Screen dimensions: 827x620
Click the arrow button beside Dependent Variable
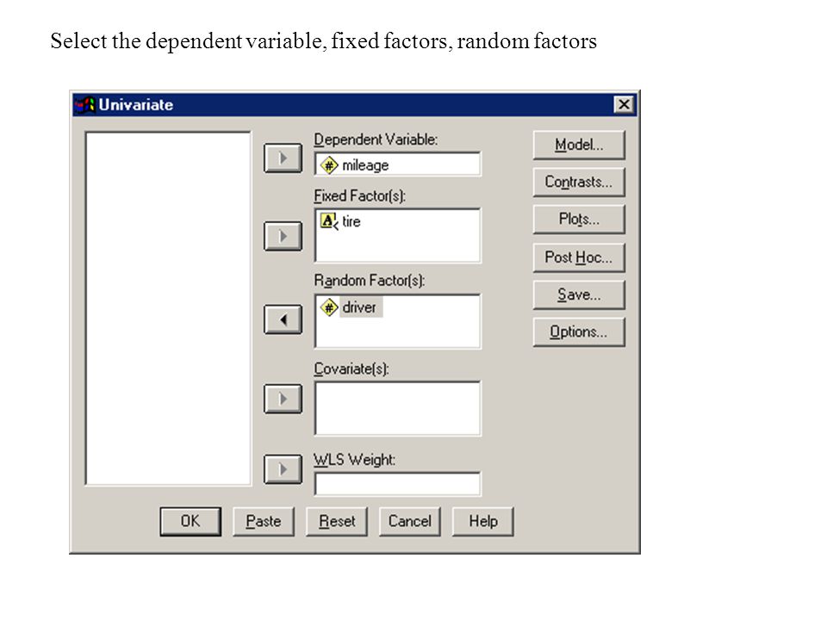[283, 158]
